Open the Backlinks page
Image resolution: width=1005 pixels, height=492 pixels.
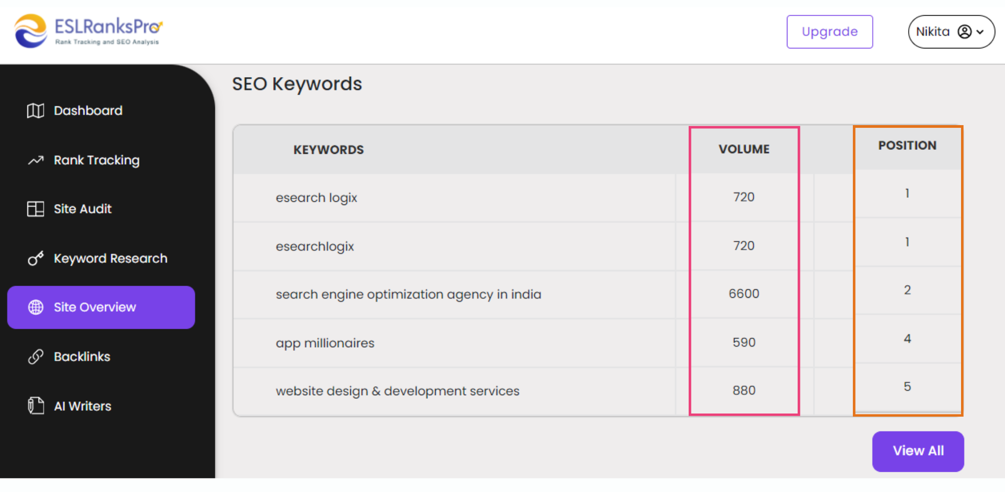(82, 357)
